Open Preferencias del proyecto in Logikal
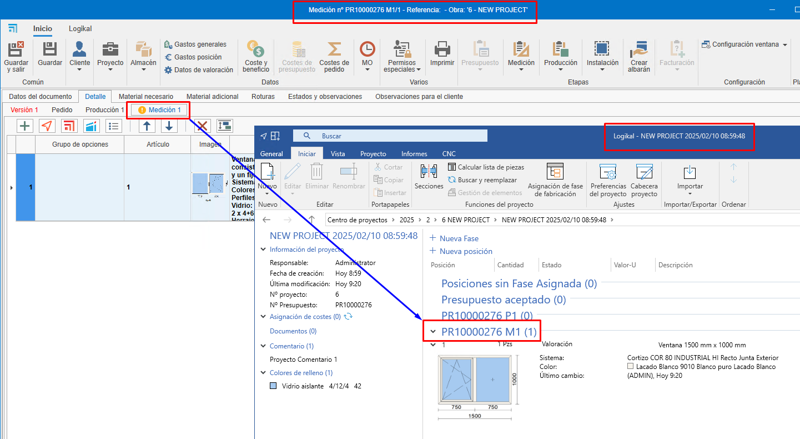This screenshot has height=439, width=800. (x=608, y=180)
